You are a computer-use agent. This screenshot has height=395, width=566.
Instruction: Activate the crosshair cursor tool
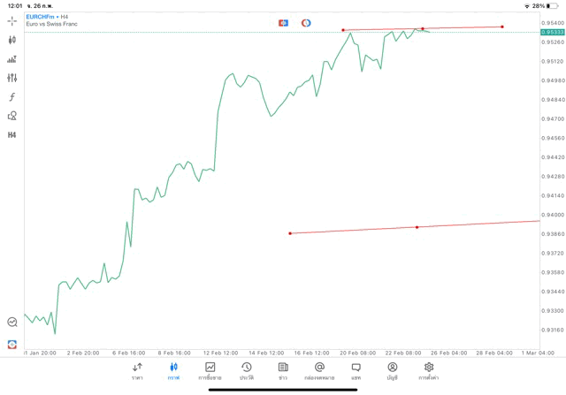click(x=12, y=20)
